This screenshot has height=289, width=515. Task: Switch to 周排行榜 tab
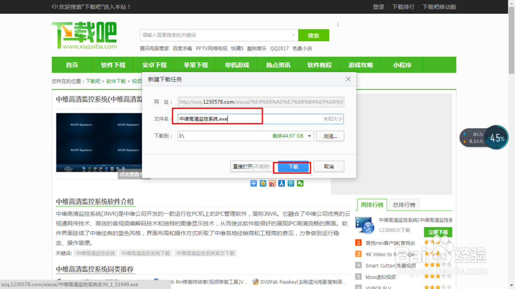coord(372,205)
